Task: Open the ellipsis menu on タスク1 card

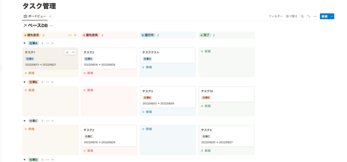Action: coord(73,52)
